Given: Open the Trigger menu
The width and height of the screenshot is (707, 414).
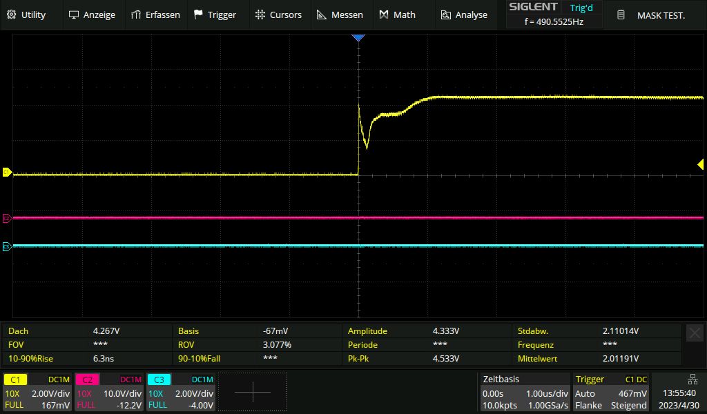Looking at the screenshot, I should 215,15.
